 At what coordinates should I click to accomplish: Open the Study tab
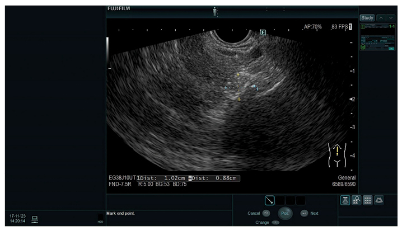click(367, 18)
